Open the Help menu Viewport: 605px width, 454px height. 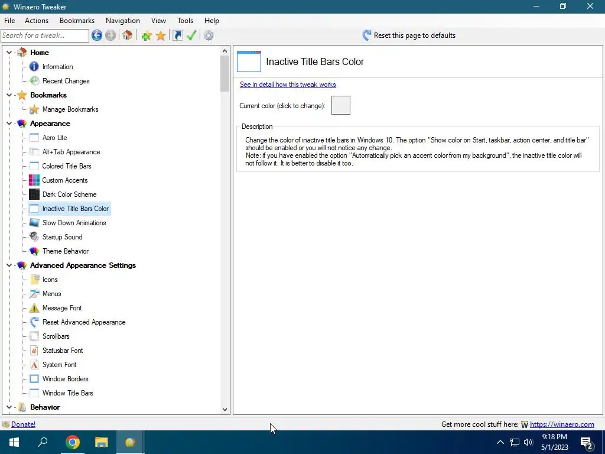[212, 21]
